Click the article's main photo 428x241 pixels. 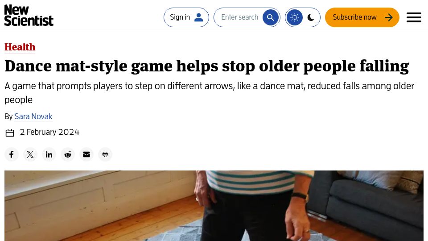click(x=214, y=206)
